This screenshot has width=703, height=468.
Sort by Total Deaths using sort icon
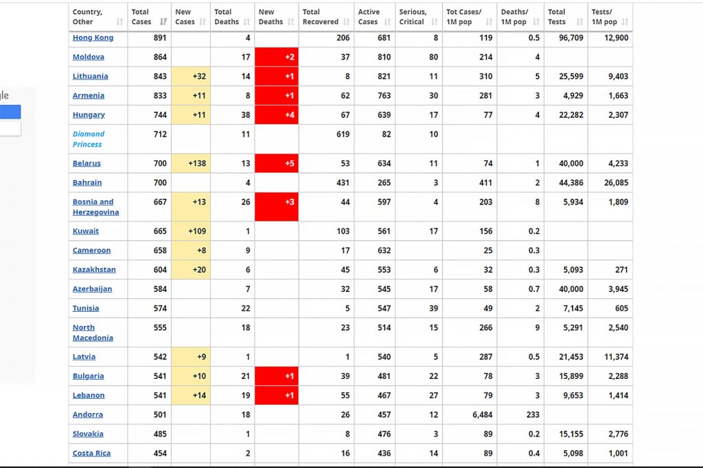[x=246, y=22]
